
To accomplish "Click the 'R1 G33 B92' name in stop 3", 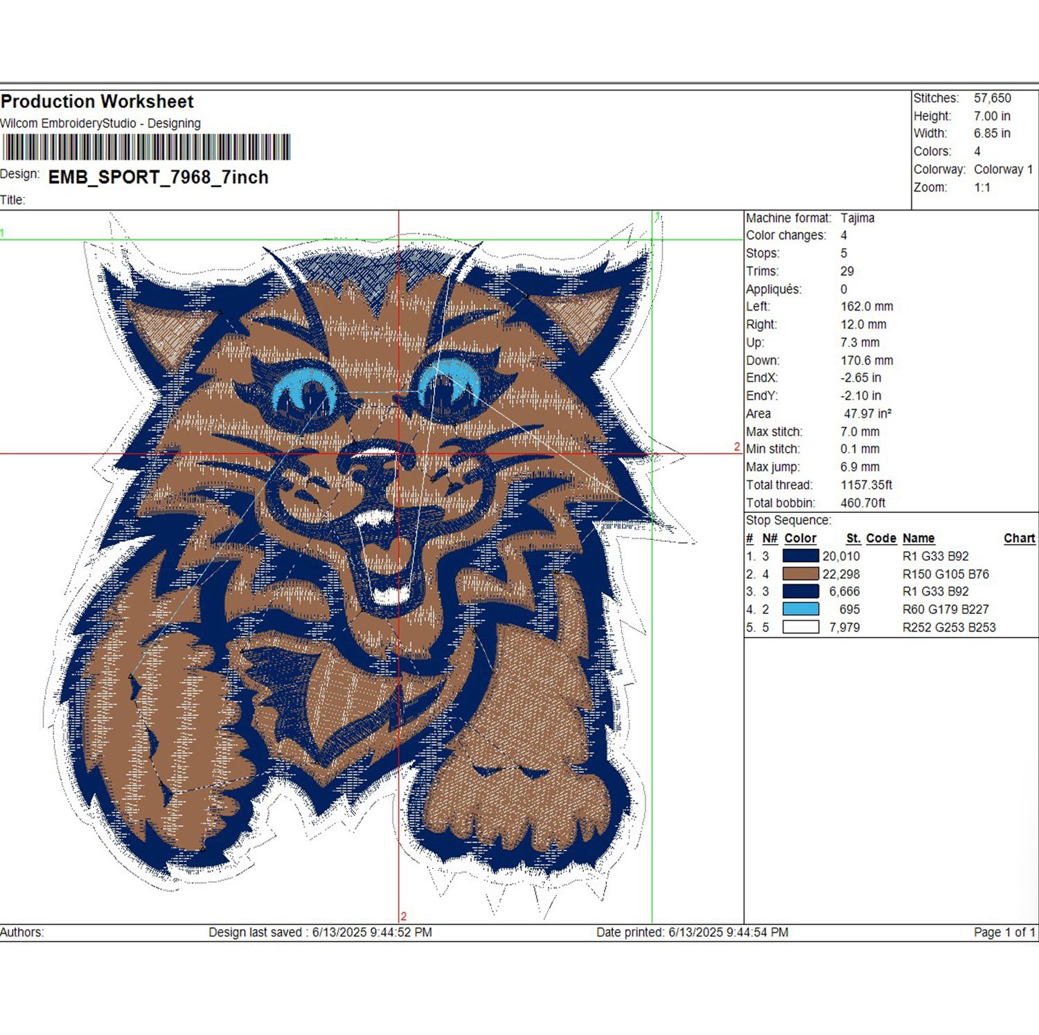I will pyautogui.click(x=936, y=592).
